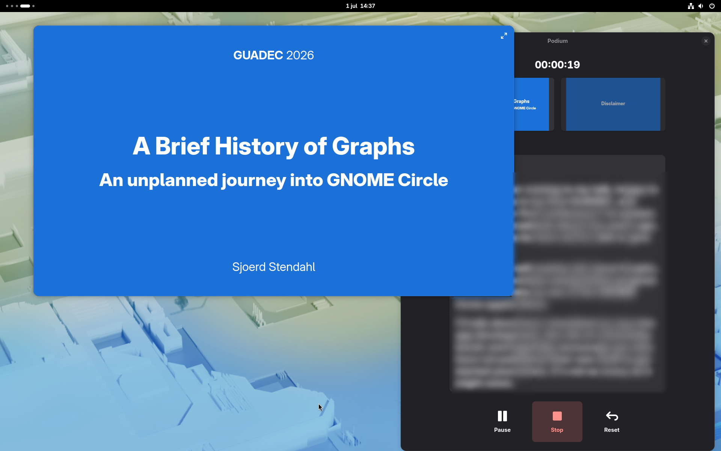Select the current slide thumbnail in Podium
Screen dimensions: 721x451
tap(531, 104)
